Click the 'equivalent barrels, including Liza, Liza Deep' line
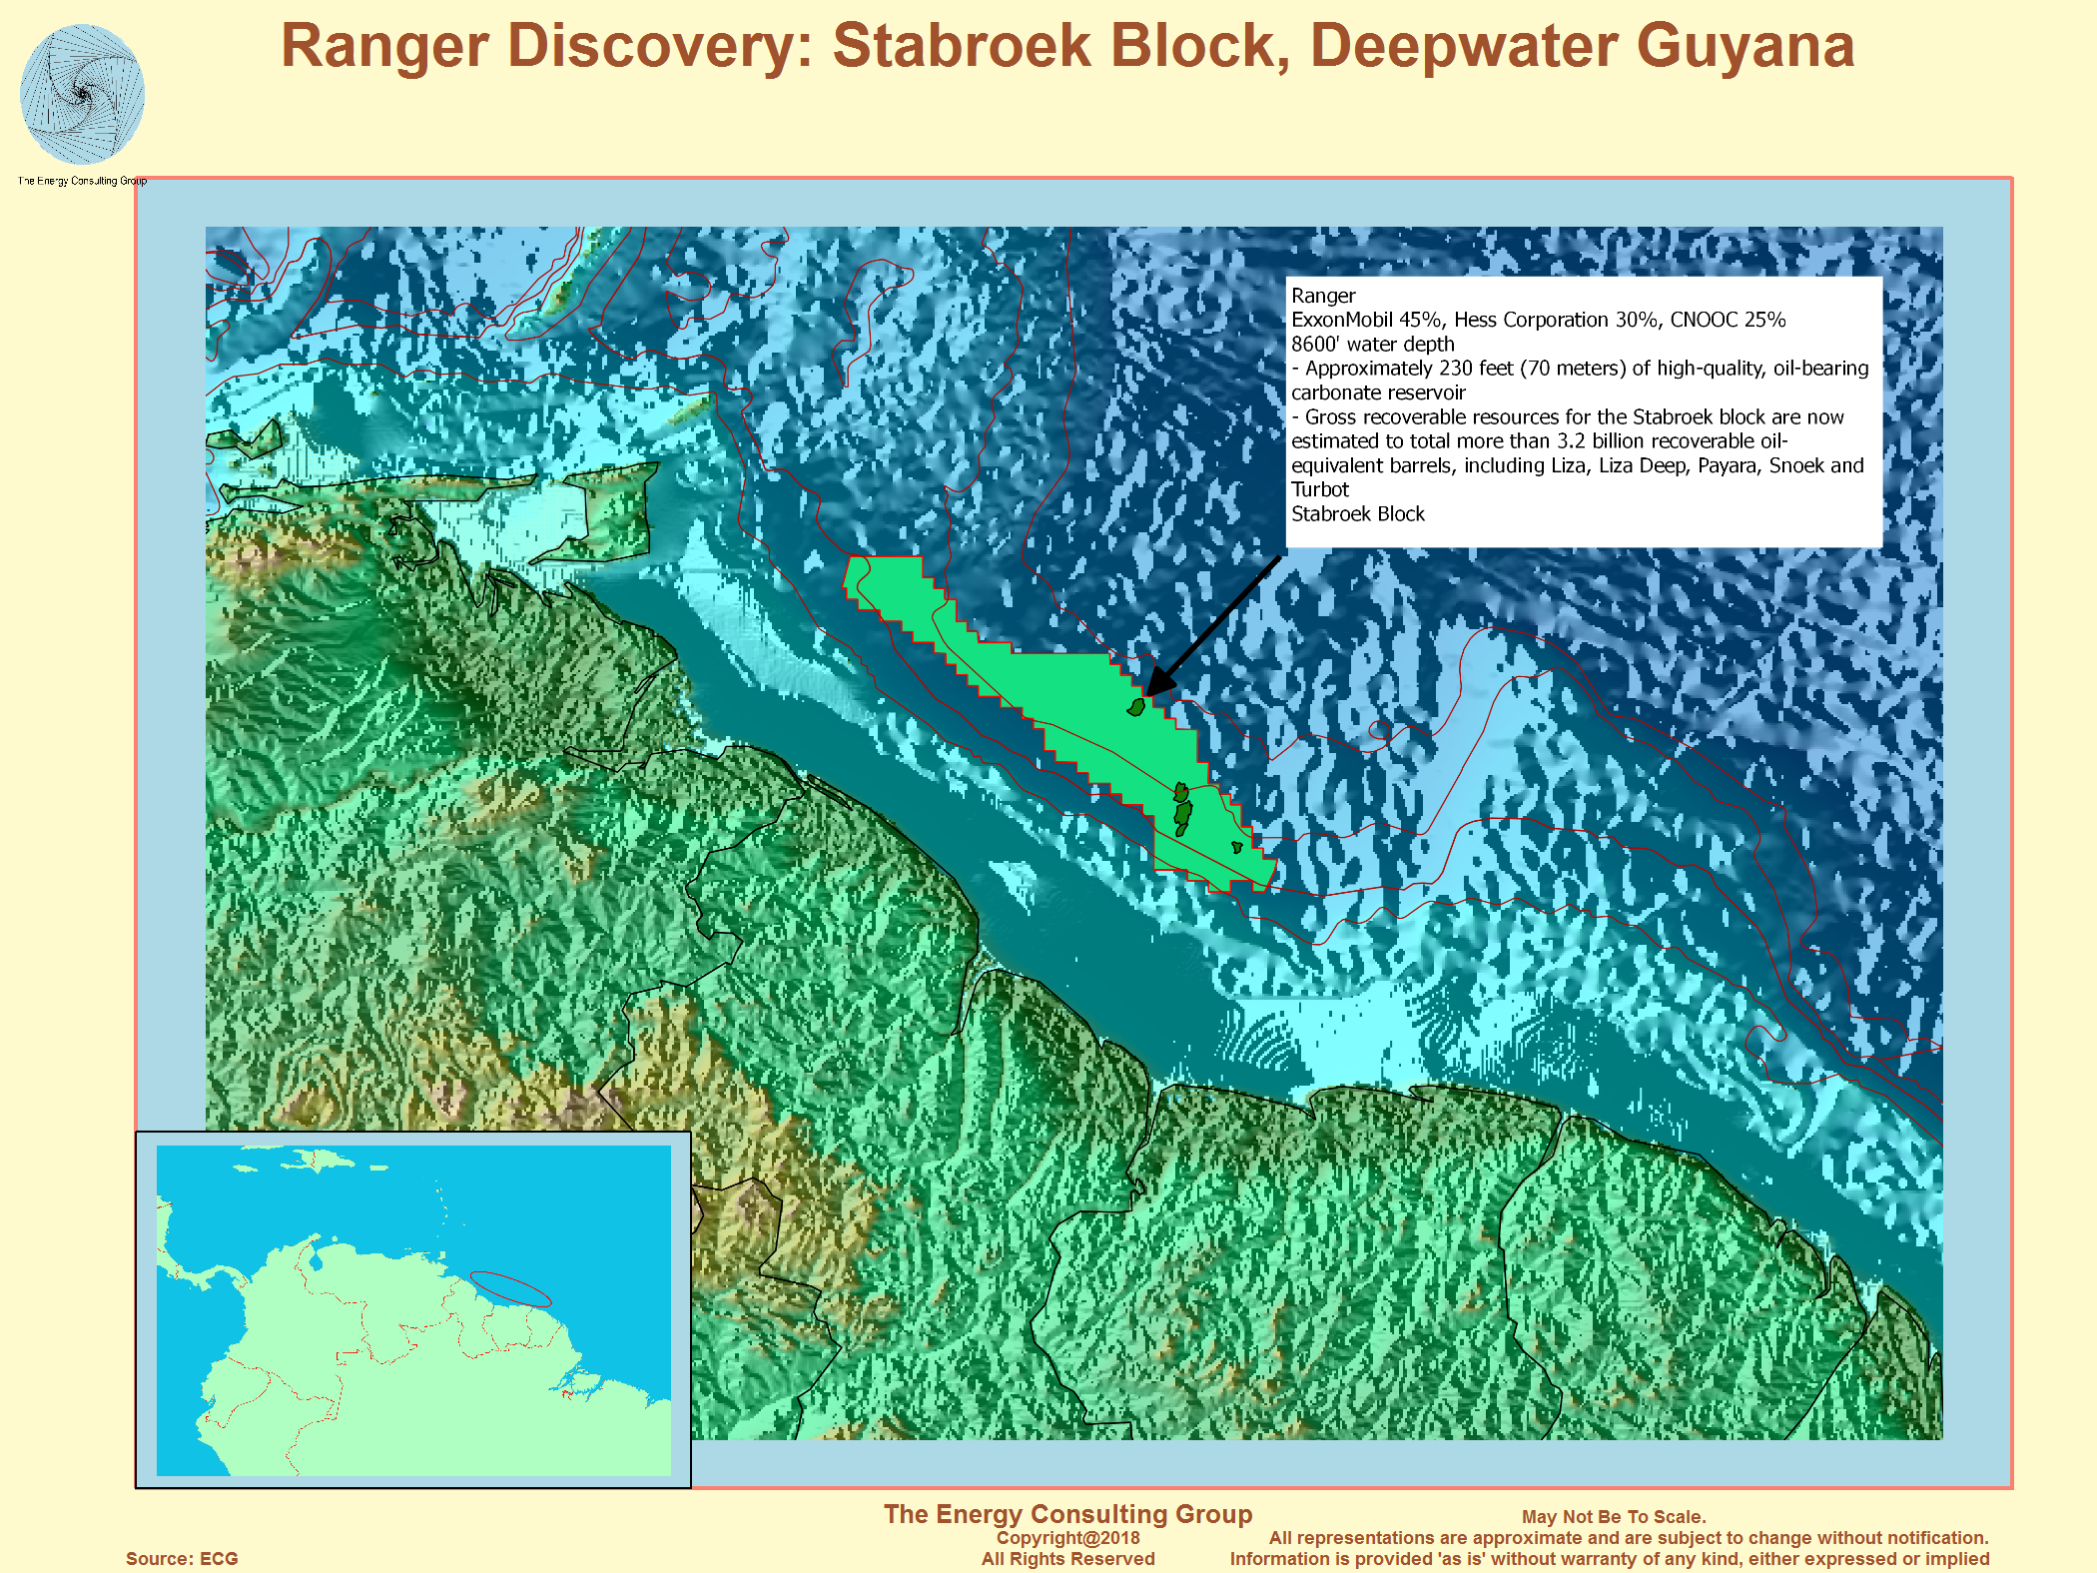This screenshot has width=2097, height=1573. [1578, 465]
